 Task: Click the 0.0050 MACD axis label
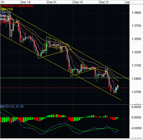[136, 107]
